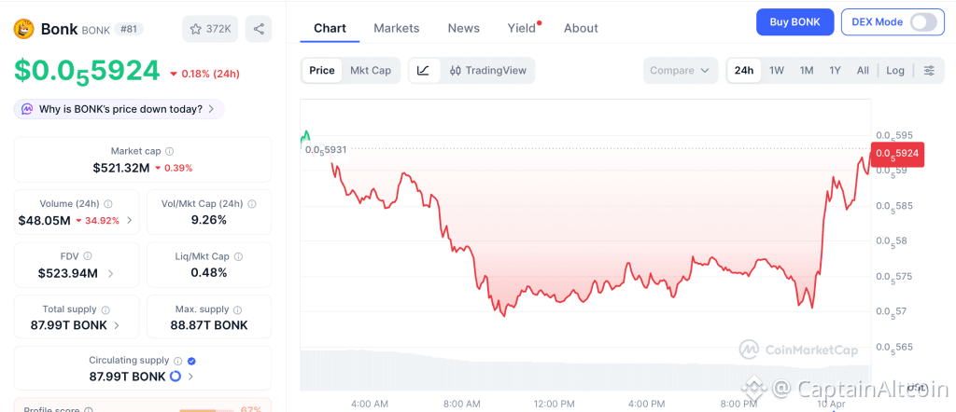Image resolution: width=956 pixels, height=412 pixels.
Task: Switch chart to Mkt Cap view
Action: pos(371,70)
